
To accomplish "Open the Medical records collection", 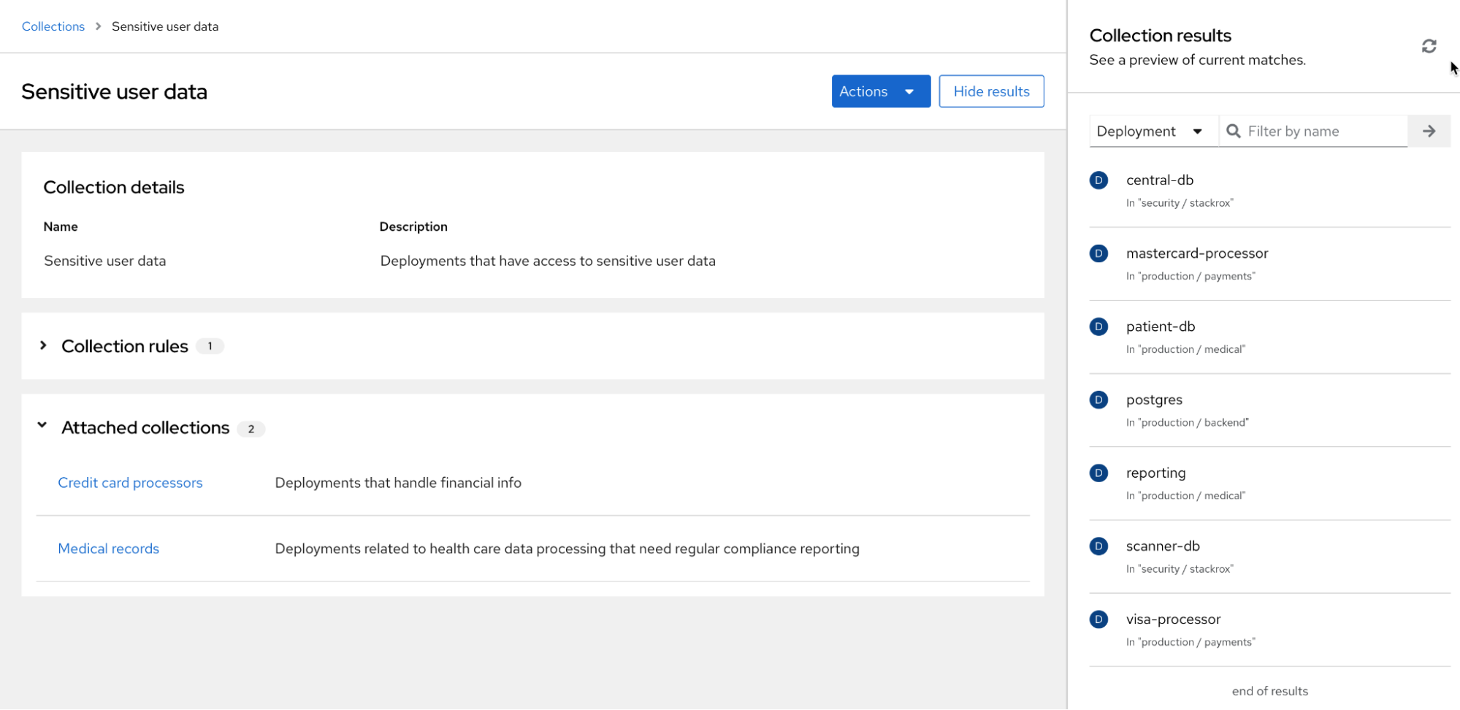I will (108, 548).
